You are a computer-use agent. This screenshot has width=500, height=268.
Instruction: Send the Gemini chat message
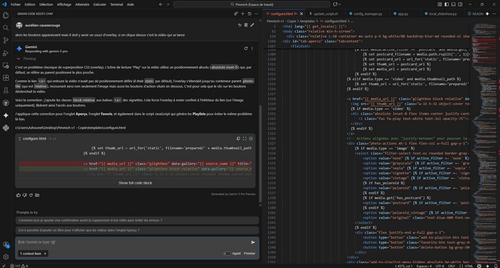click(253, 242)
